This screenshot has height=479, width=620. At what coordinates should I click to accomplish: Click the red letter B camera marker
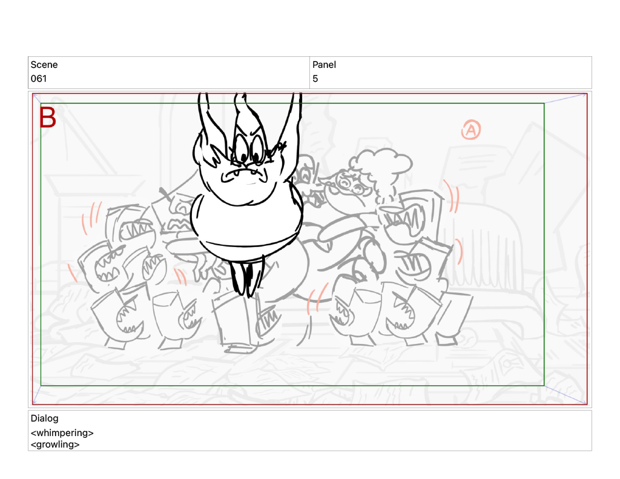click(x=48, y=117)
